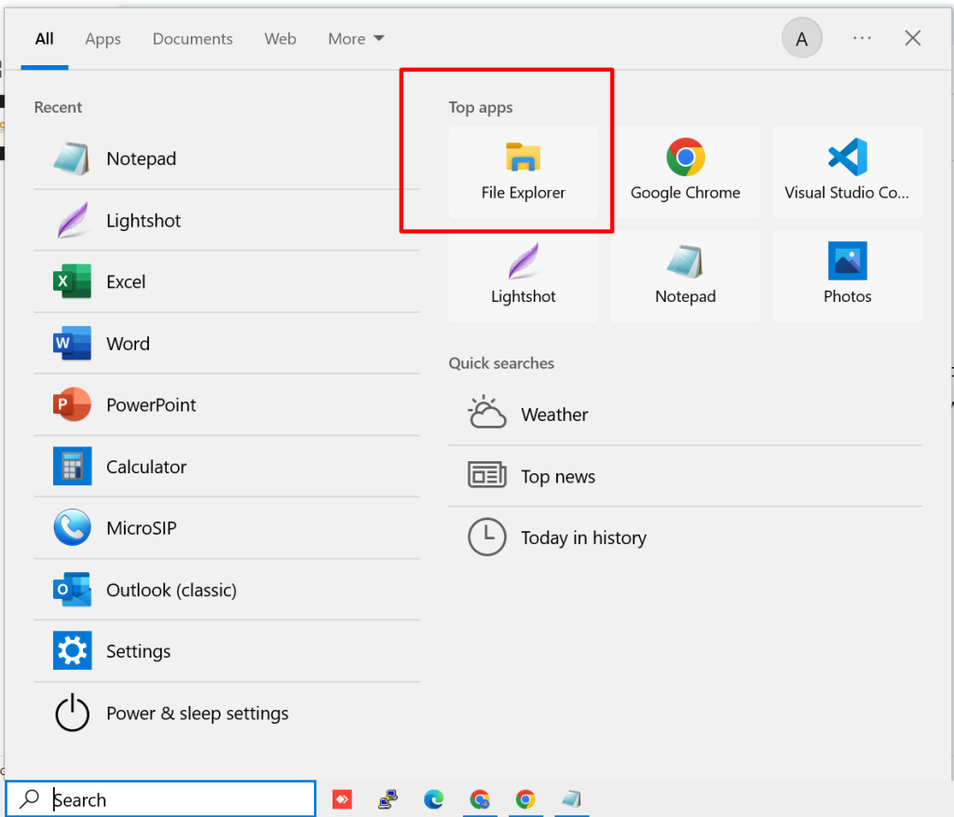Open MicroSIP from Recent list
The width and height of the screenshot is (954, 817).
(x=141, y=528)
